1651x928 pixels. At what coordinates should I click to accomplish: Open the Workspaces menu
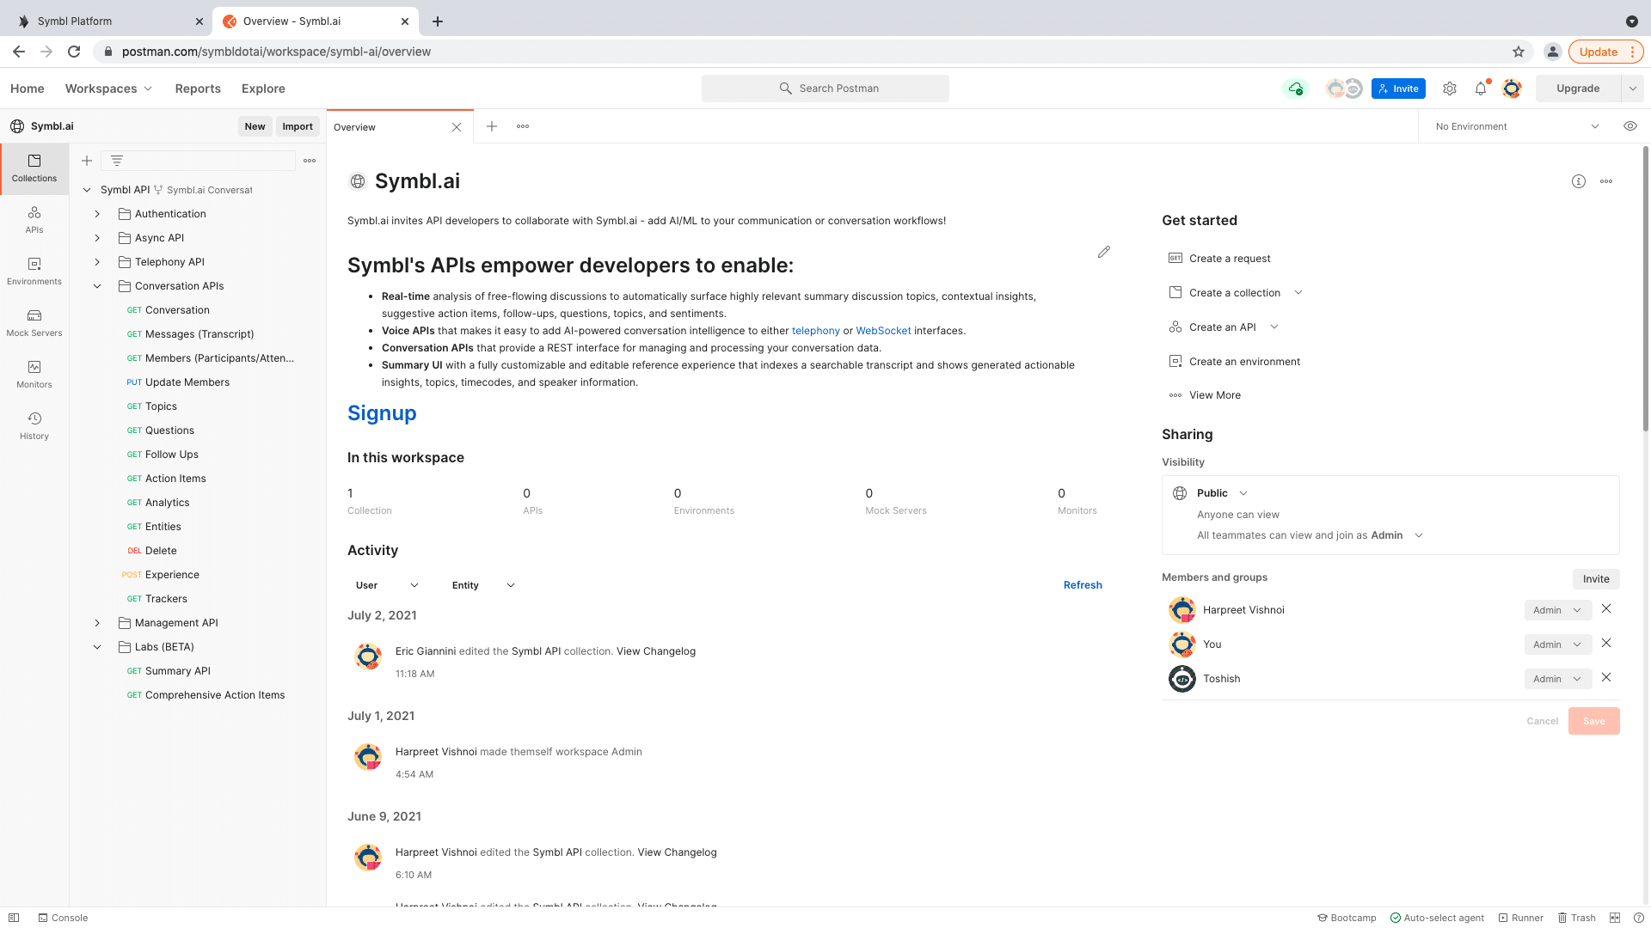coord(108,89)
